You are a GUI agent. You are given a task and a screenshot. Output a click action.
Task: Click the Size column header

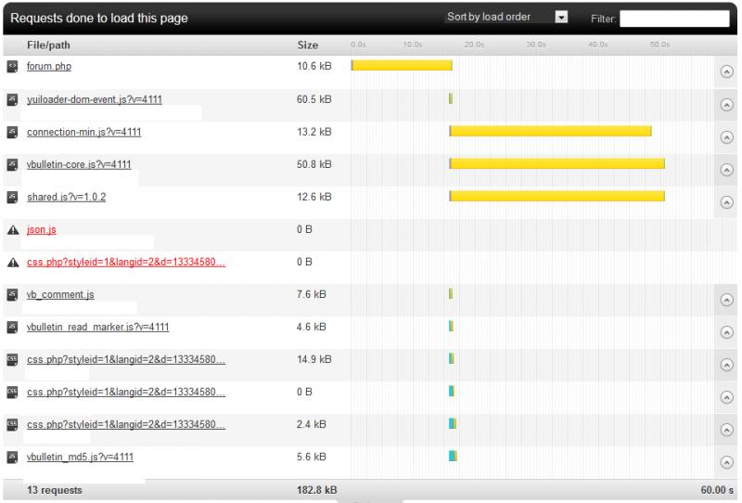(x=307, y=45)
